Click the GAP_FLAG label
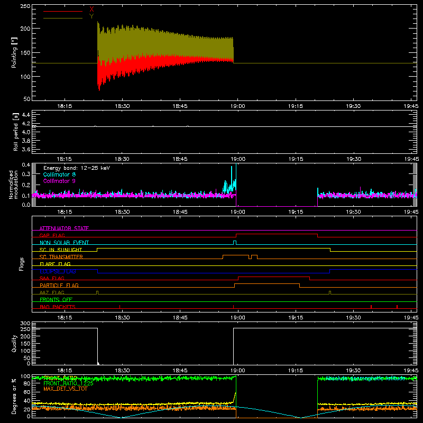Screen dimensions: 423x423 52,235
